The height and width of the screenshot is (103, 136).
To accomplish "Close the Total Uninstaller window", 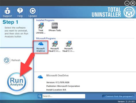I will point(133,3).
